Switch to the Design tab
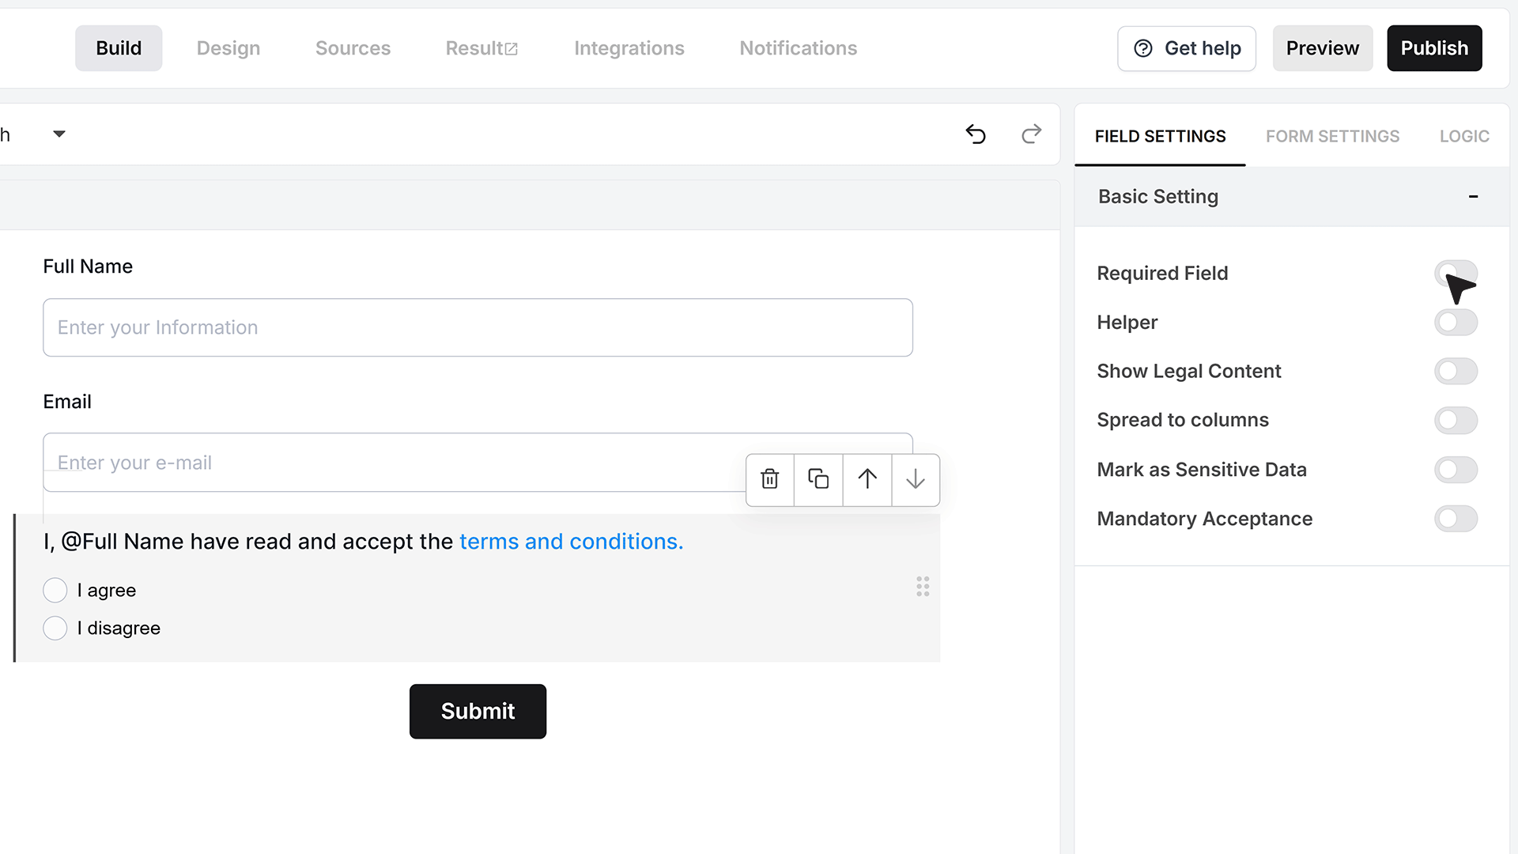The width and height of the screenshot is (1518, 854). click(228, 48)
